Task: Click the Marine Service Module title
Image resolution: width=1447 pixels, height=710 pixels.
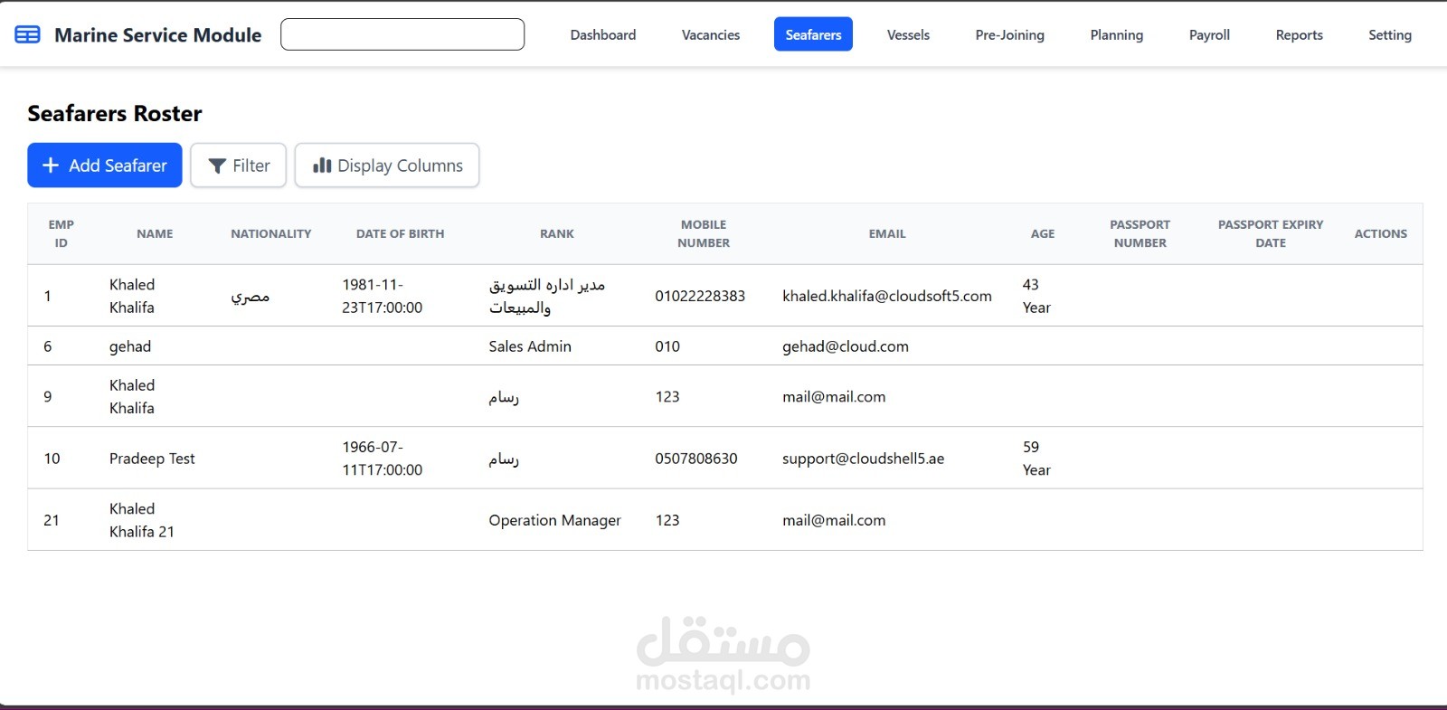Action: pos(157,35)
